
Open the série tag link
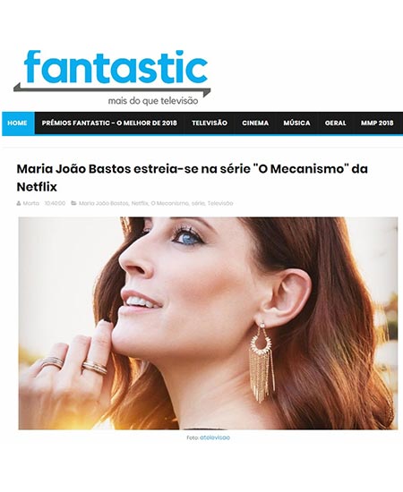click(198, 203)
